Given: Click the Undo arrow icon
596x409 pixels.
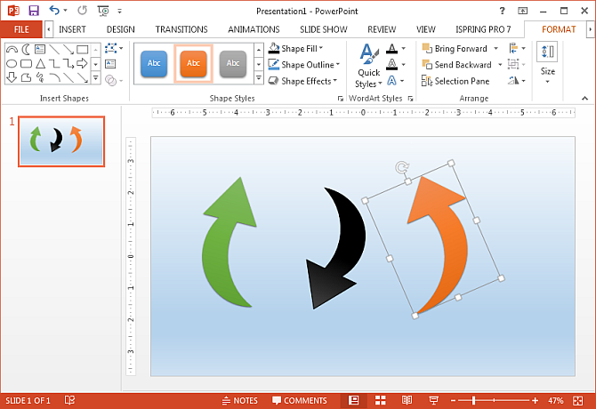Looking at the screenshot, I should 55,11.
